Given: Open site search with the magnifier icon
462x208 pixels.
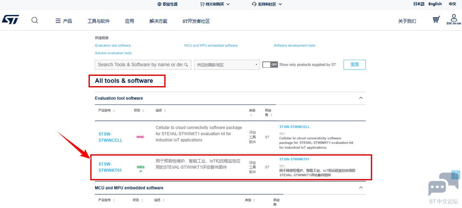Looking at the screenshot, I should tap(35, 20).
